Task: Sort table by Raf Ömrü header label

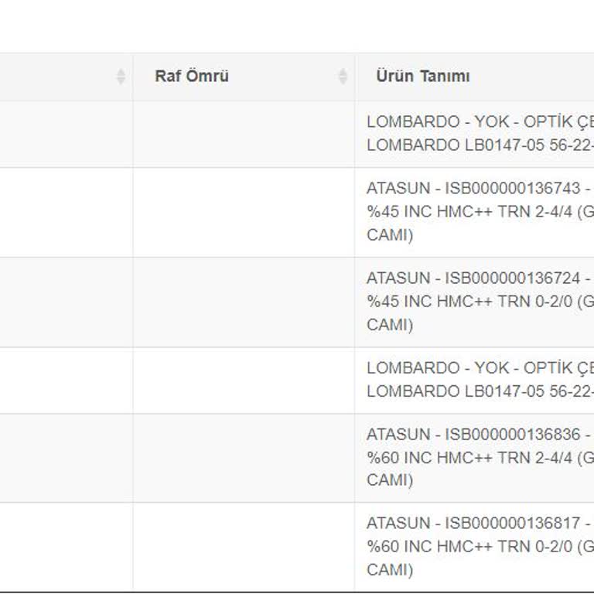Action: pyautogui.click(x=192, y=77)
